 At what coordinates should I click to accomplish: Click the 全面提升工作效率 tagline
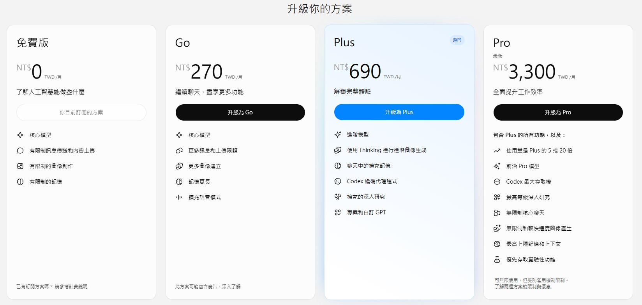coord(518,92)
